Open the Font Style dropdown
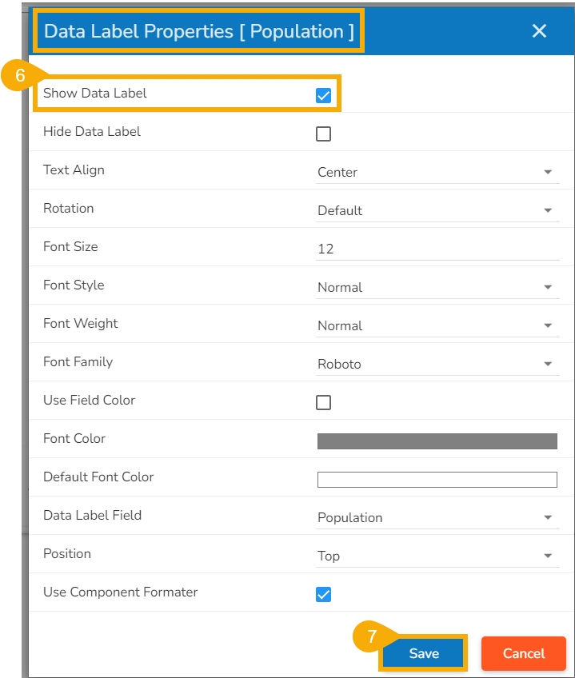 tap(437, 288)
